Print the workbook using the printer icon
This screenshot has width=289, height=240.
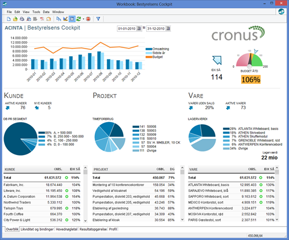coord(22,19)
